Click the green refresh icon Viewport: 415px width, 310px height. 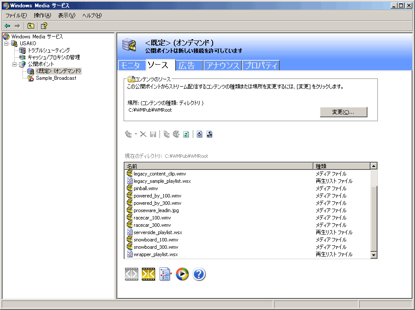coord(186,134)
